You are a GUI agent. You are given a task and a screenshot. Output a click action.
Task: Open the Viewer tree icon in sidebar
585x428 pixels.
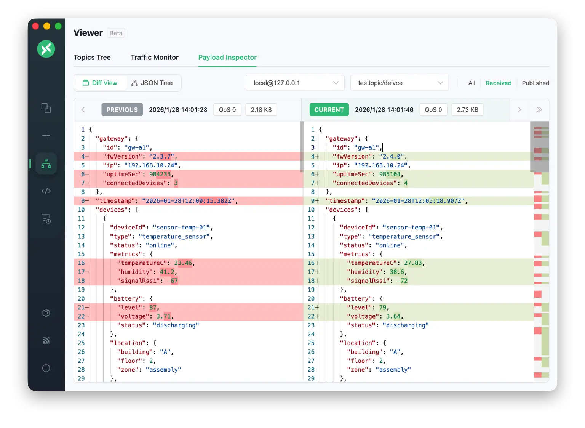click(46, 164)
